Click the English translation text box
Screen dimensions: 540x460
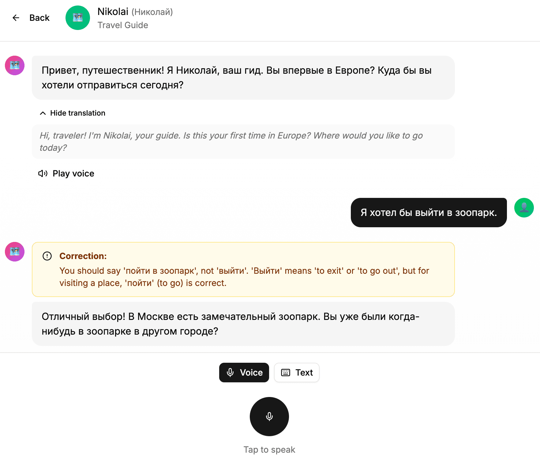pyautogui.click(x=243, y=142)
